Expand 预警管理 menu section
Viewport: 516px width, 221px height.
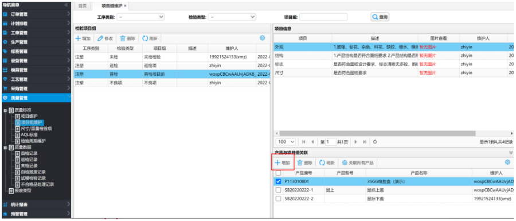(x=36, y=214)
